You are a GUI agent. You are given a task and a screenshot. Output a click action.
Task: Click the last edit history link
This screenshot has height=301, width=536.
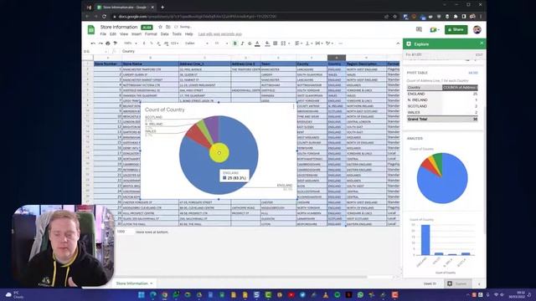click(x=219, y=34)
